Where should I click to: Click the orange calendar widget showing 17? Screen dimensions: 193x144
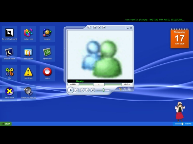pyautogui.click(x=179, y=38)
